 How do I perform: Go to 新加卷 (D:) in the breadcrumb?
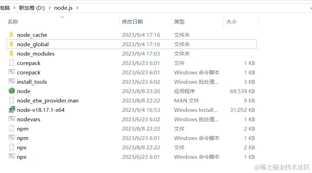tap(32, 8)
